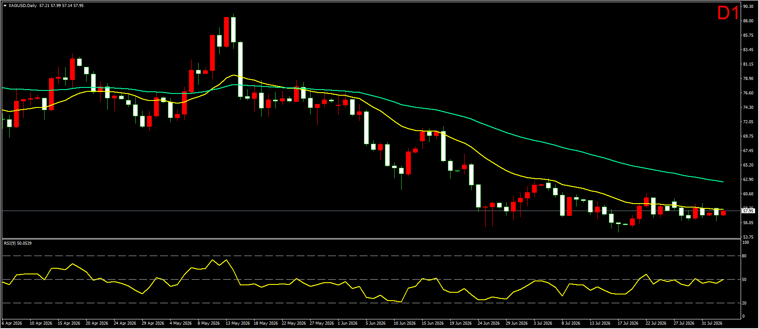
Task: Click the 62.90 price axis label
Action: 748,180
